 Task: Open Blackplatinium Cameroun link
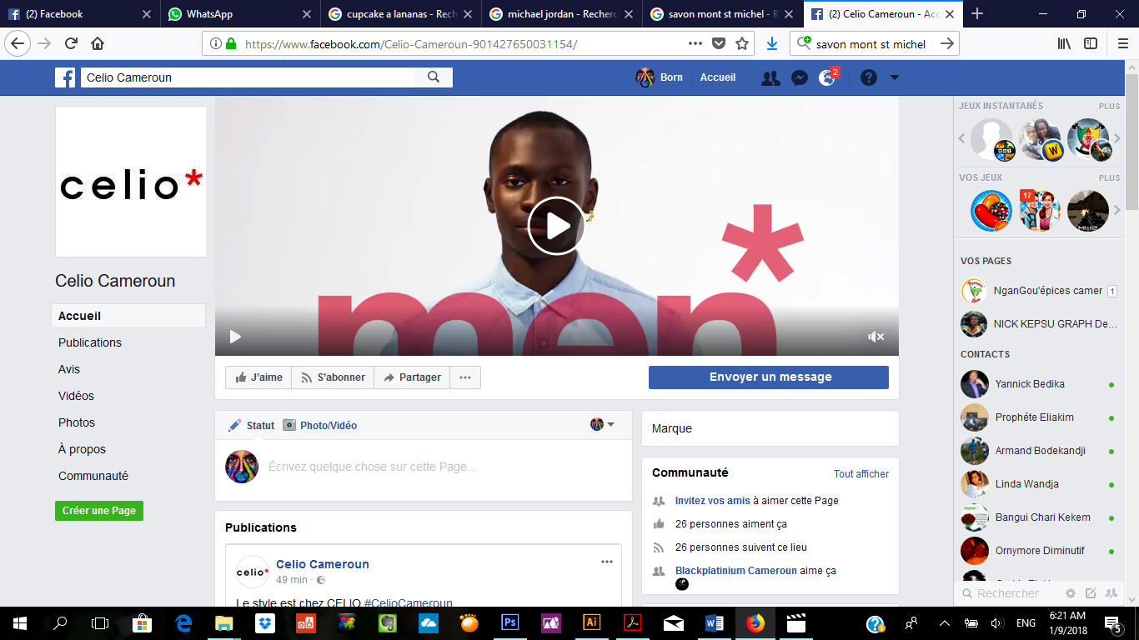click(x=736, y=571)
